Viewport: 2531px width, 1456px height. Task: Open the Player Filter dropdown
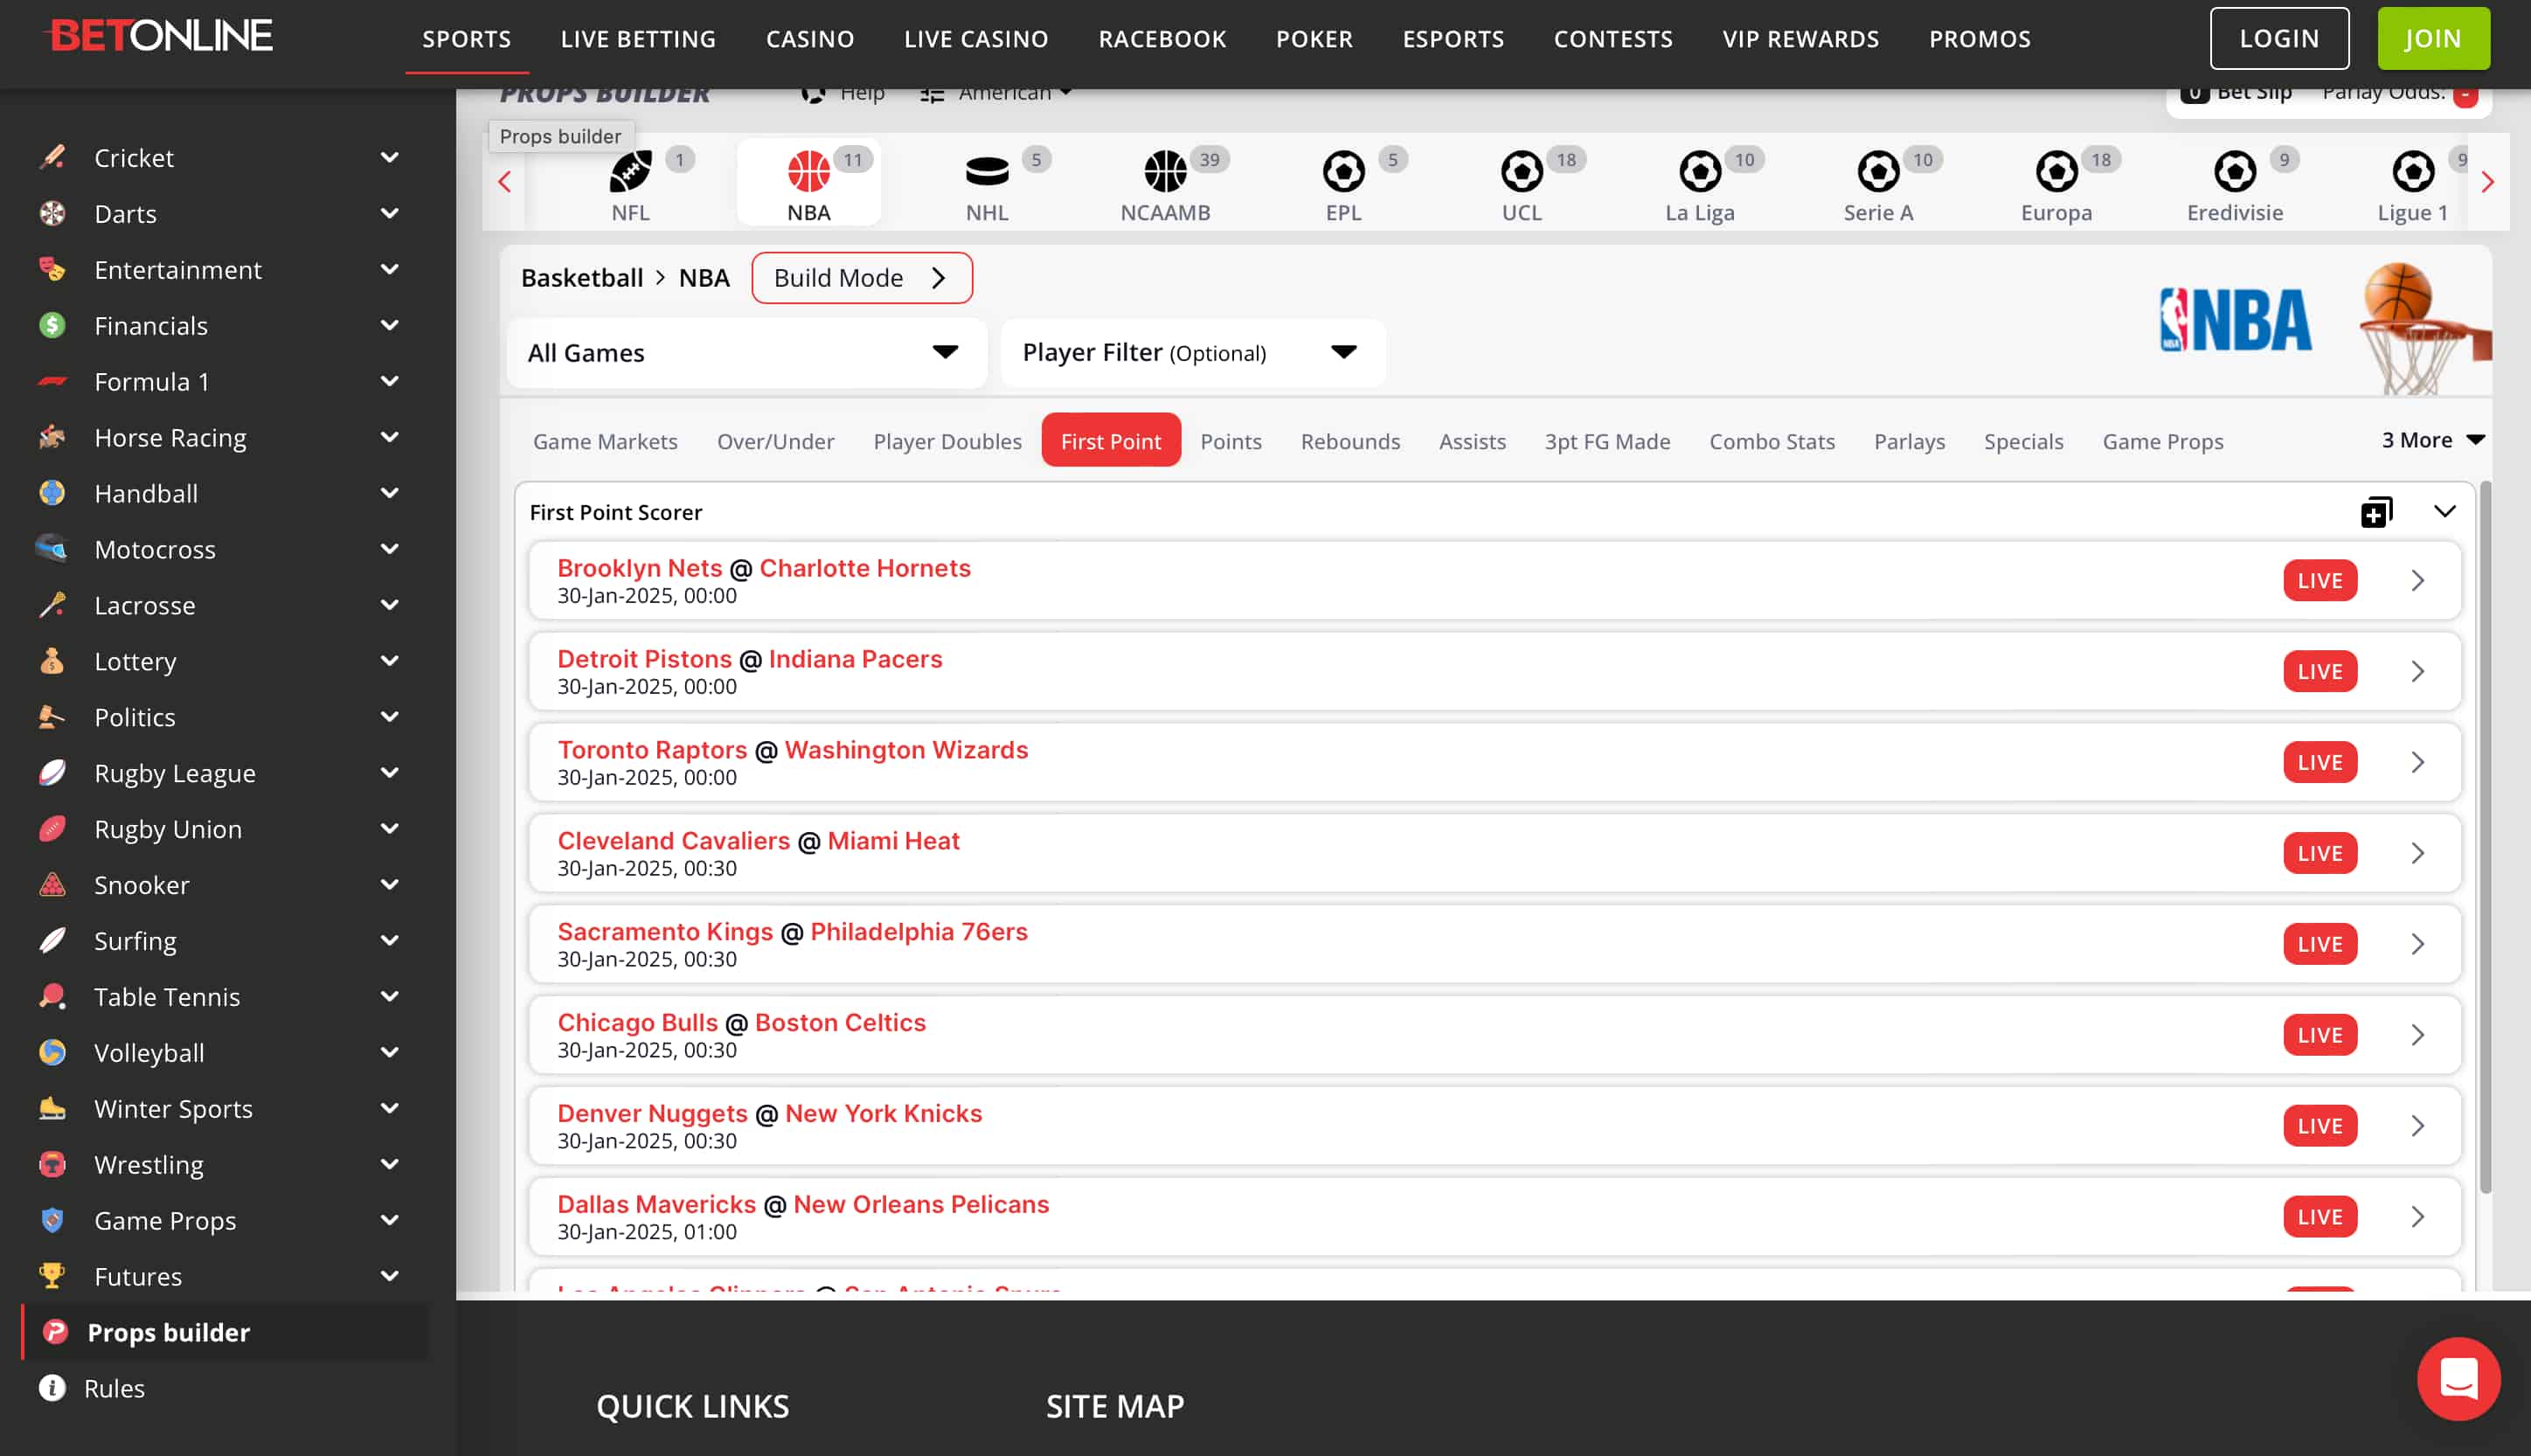click(1192, 353)
